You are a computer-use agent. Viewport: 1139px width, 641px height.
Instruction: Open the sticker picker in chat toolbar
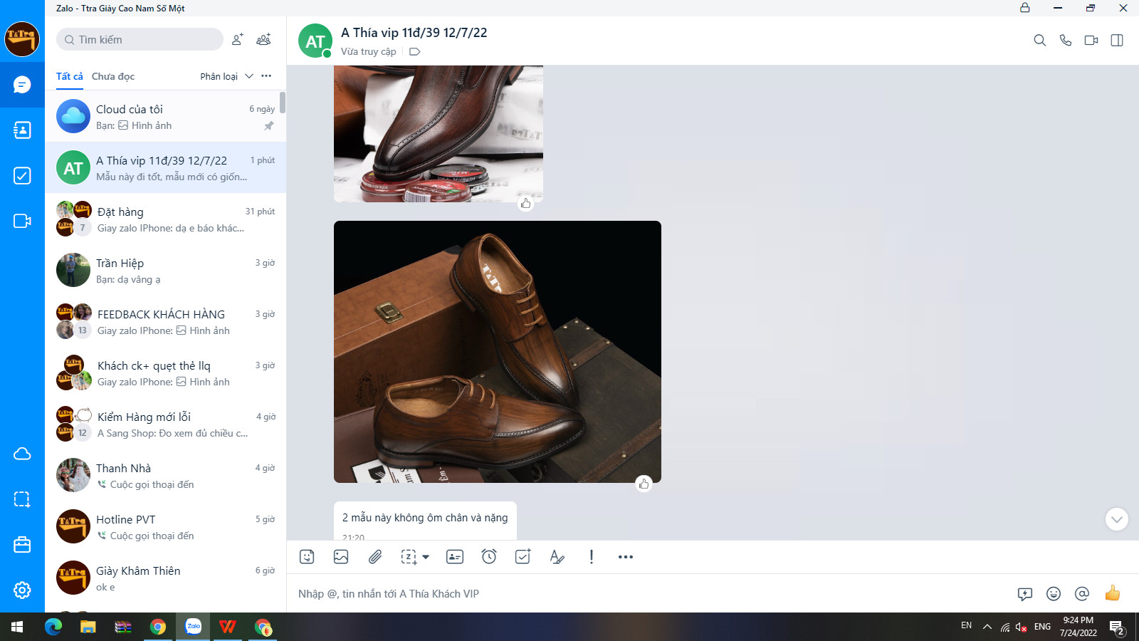(x=307, y=557)
